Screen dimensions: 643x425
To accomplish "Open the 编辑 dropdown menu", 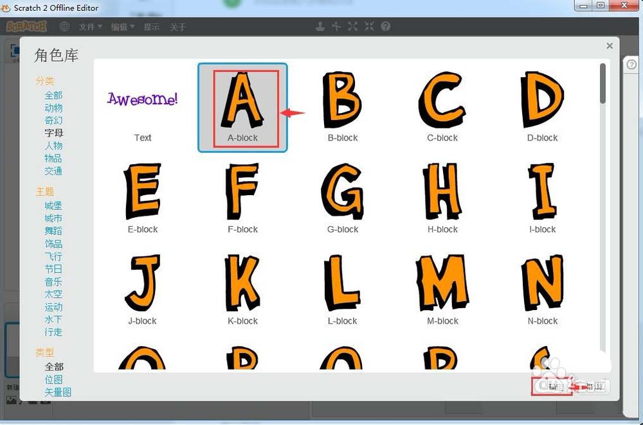I will pos(122,27).
